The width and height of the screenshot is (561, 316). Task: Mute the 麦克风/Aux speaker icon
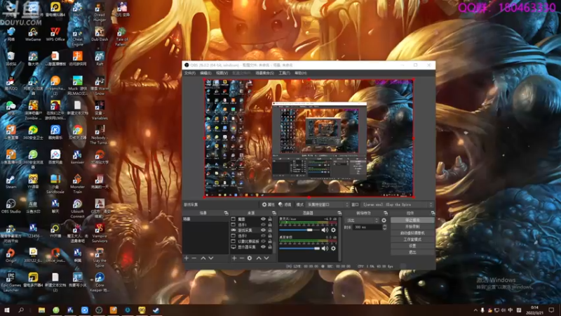325,230
